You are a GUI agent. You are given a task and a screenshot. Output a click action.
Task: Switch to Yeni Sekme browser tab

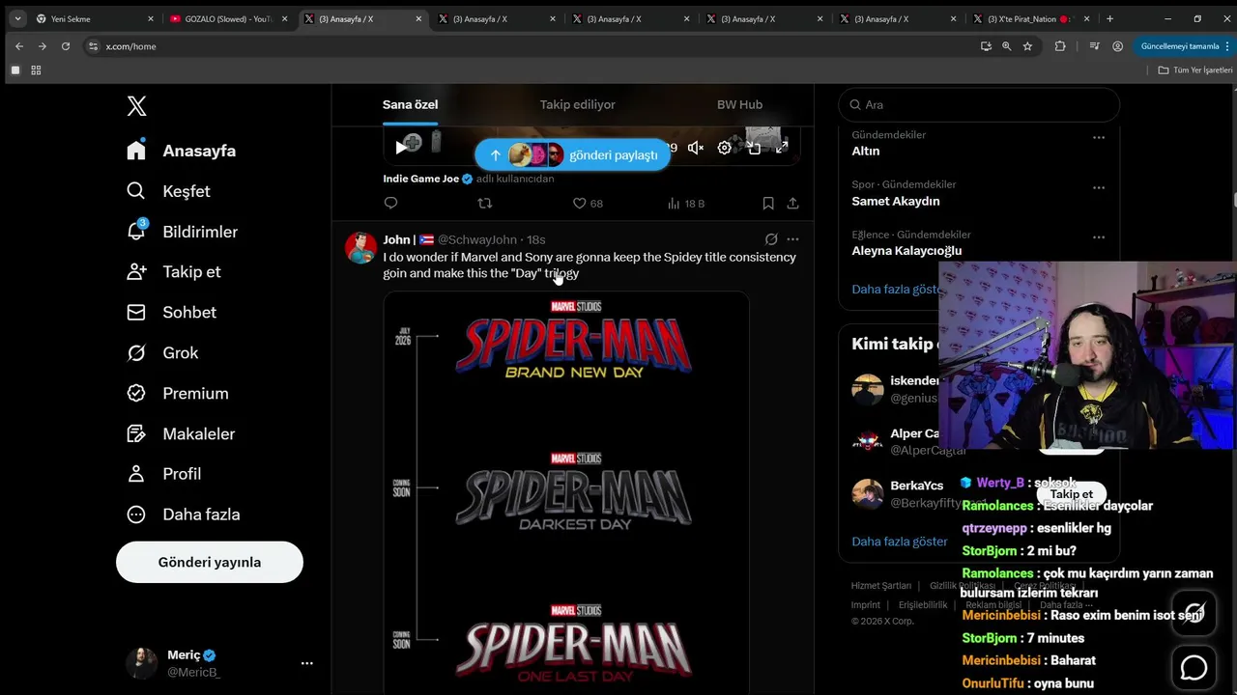[95, 18]
